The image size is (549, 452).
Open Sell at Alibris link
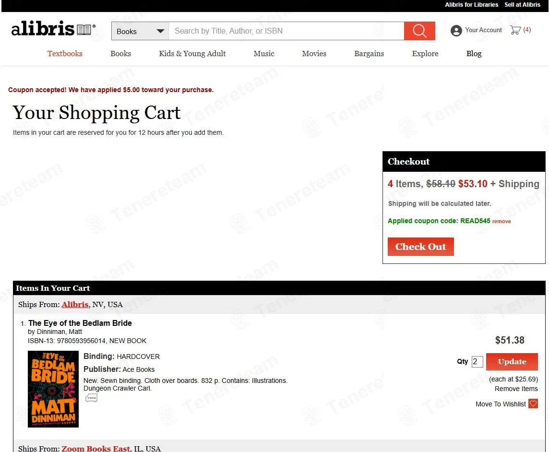coord(522,4)
